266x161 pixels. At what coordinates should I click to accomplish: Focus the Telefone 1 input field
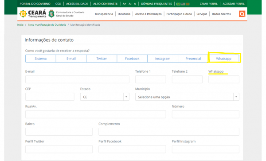coord(150,79)
